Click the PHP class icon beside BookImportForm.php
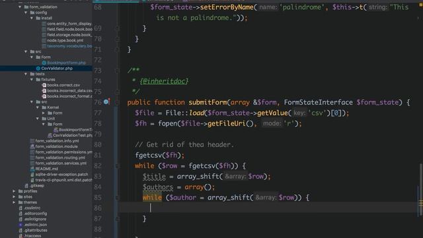423x238 pixels. [44, 63]
